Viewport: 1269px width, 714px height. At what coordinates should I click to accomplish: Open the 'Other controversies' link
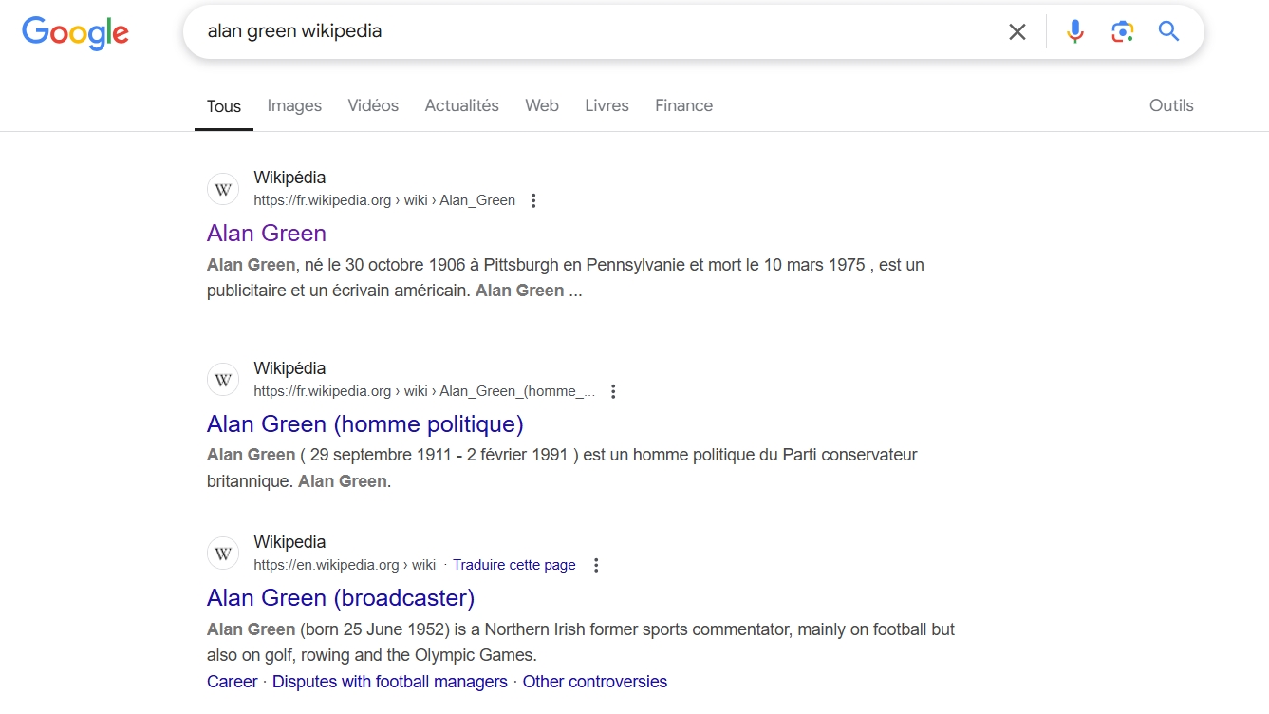coord(595,682)
